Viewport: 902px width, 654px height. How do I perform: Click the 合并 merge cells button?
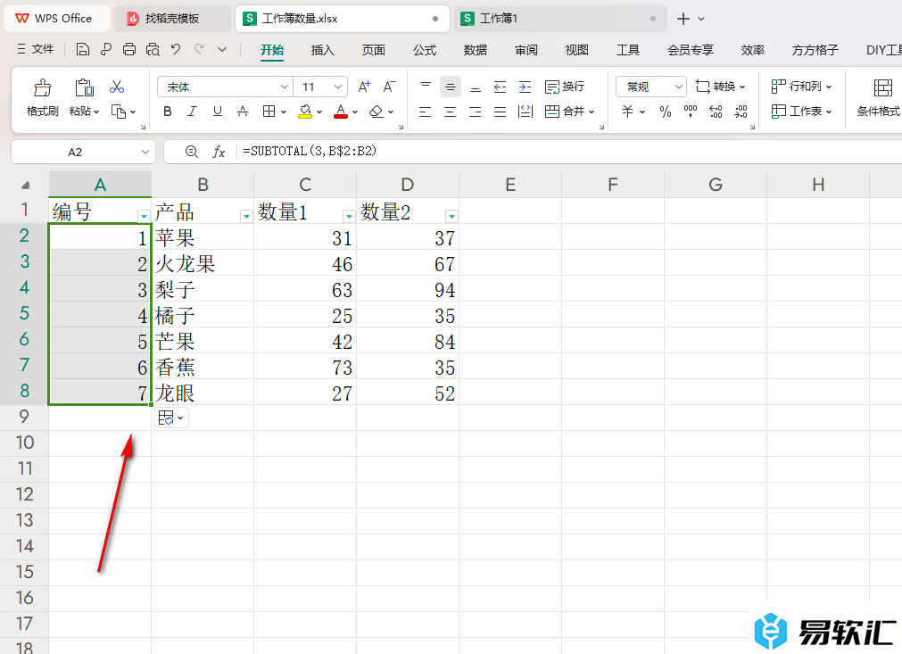569,112
